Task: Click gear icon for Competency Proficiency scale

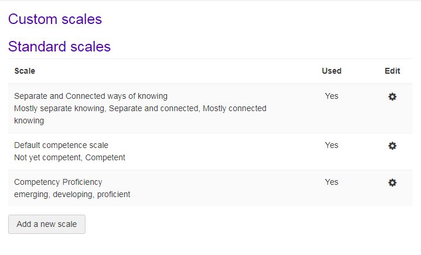Action: [x=392, y=182]
